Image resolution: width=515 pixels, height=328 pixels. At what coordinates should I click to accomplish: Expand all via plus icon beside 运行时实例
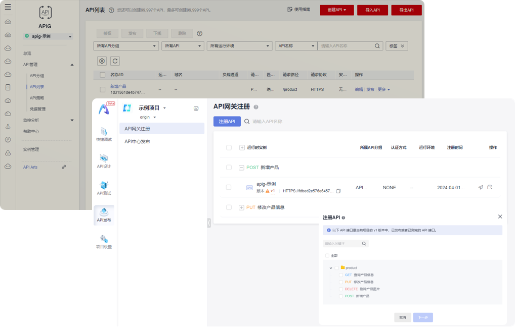[x=242, y=147]
